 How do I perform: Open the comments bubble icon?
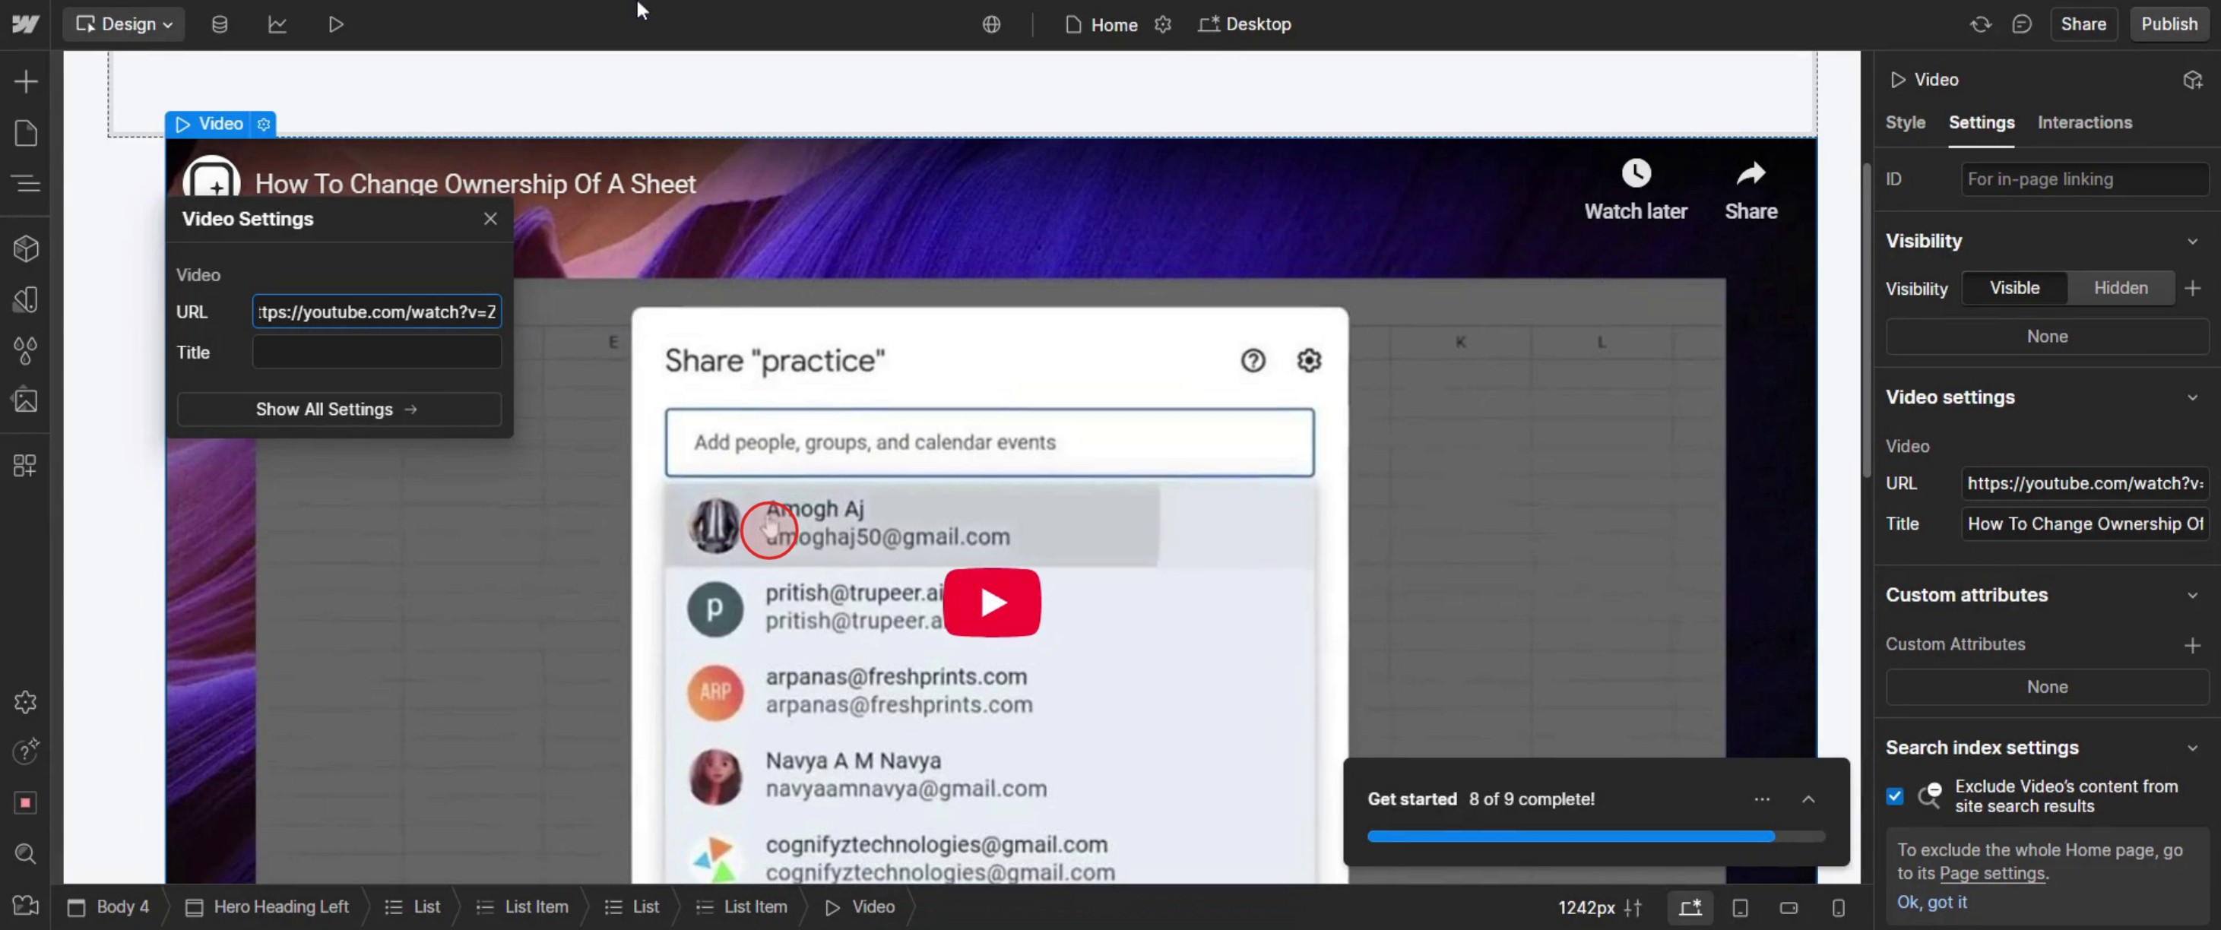pos(2022,24)
